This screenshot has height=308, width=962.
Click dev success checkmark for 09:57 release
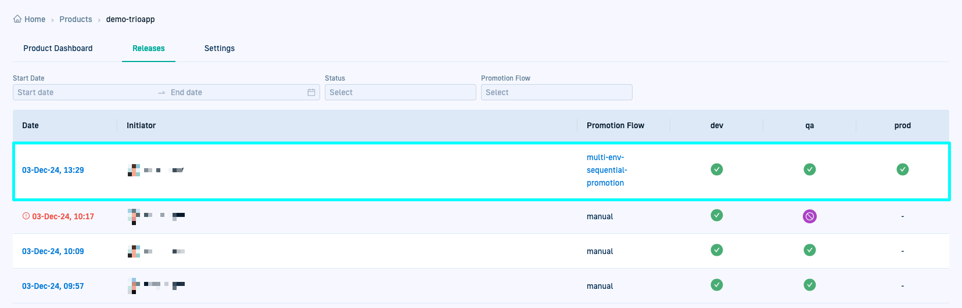pyautogui.click(x=717, y=285)
